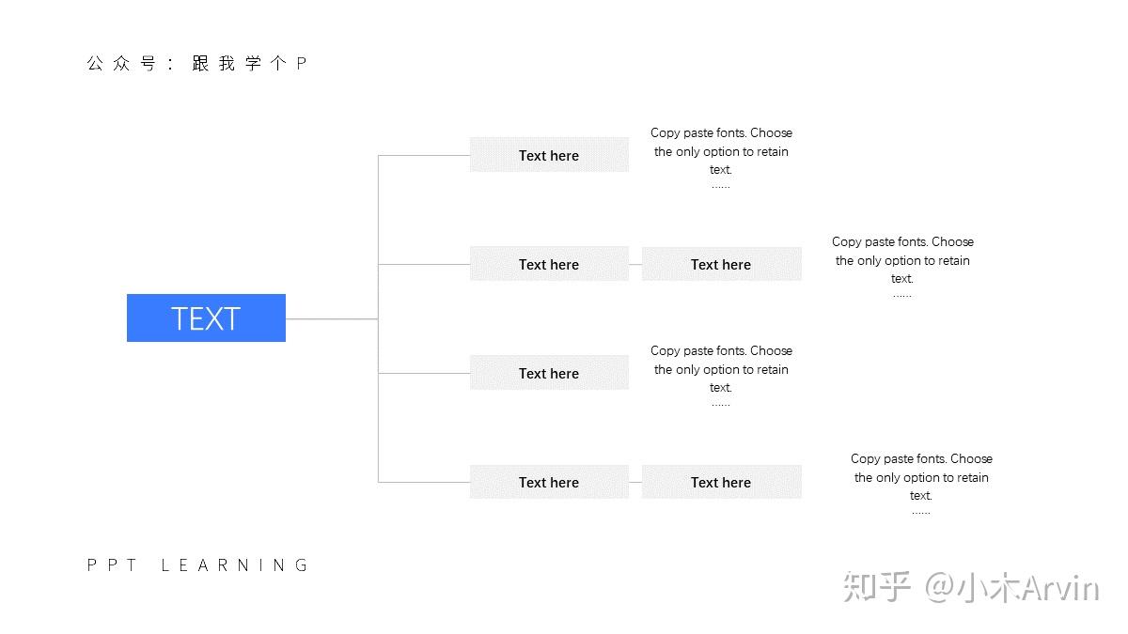The width and height of the screenshot is (1128, 634).
Task: Click the ellipsis dots under the top description
Action: [x=721, y=186]
